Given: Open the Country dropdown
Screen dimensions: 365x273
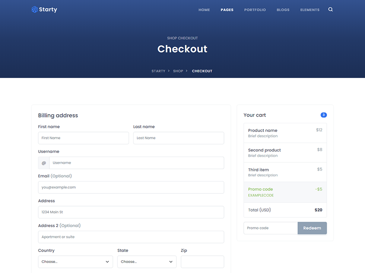Looking at the screenshot, I should [75, 262].
